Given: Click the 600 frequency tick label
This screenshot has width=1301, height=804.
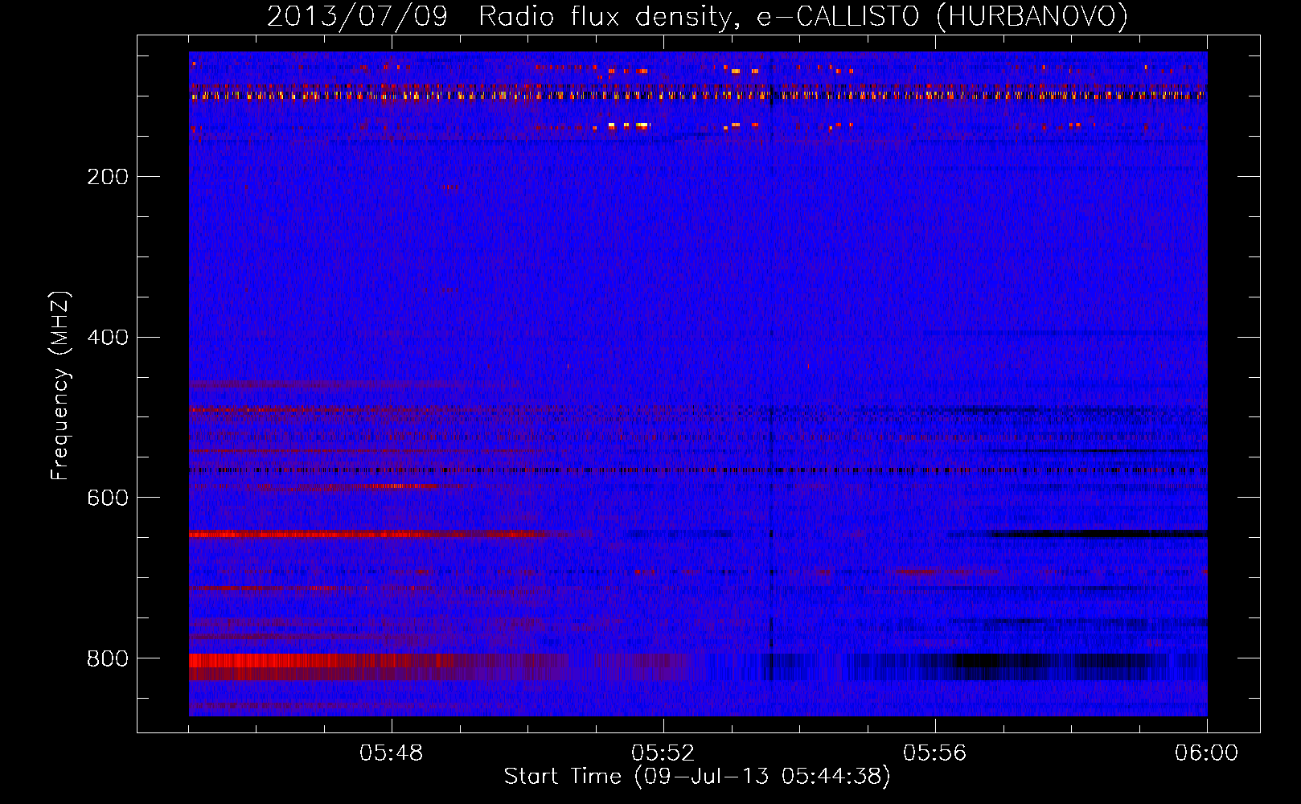Looking at the screenshot, I should click(x=108, y=498).
